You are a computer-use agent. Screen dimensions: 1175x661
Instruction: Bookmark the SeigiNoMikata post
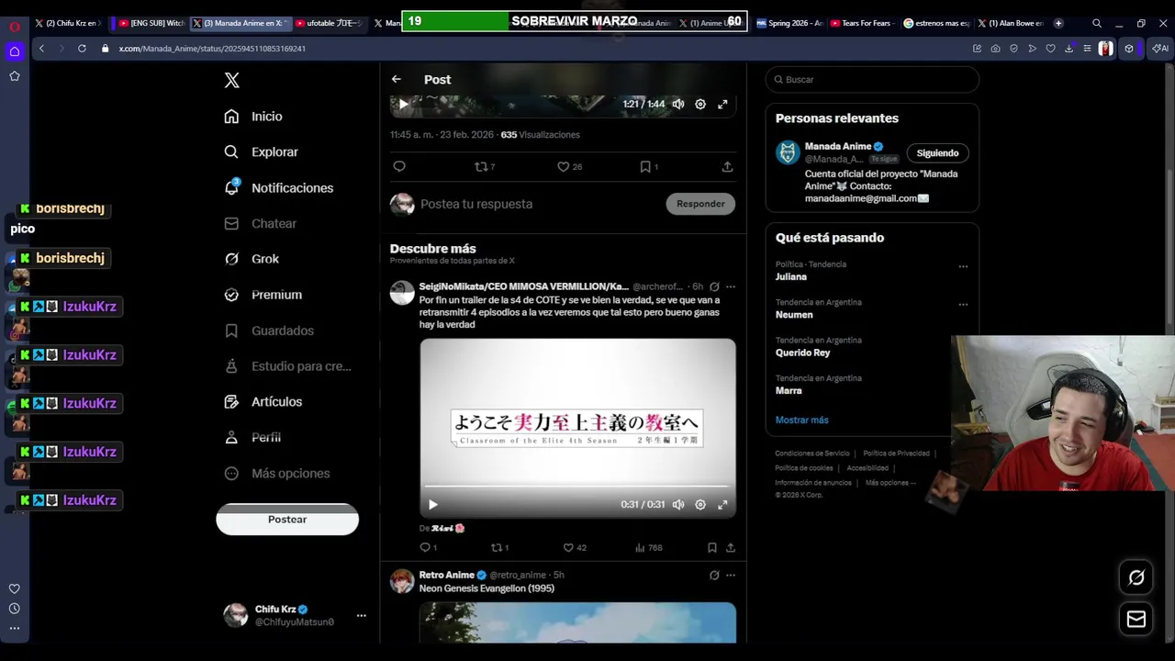711,547
